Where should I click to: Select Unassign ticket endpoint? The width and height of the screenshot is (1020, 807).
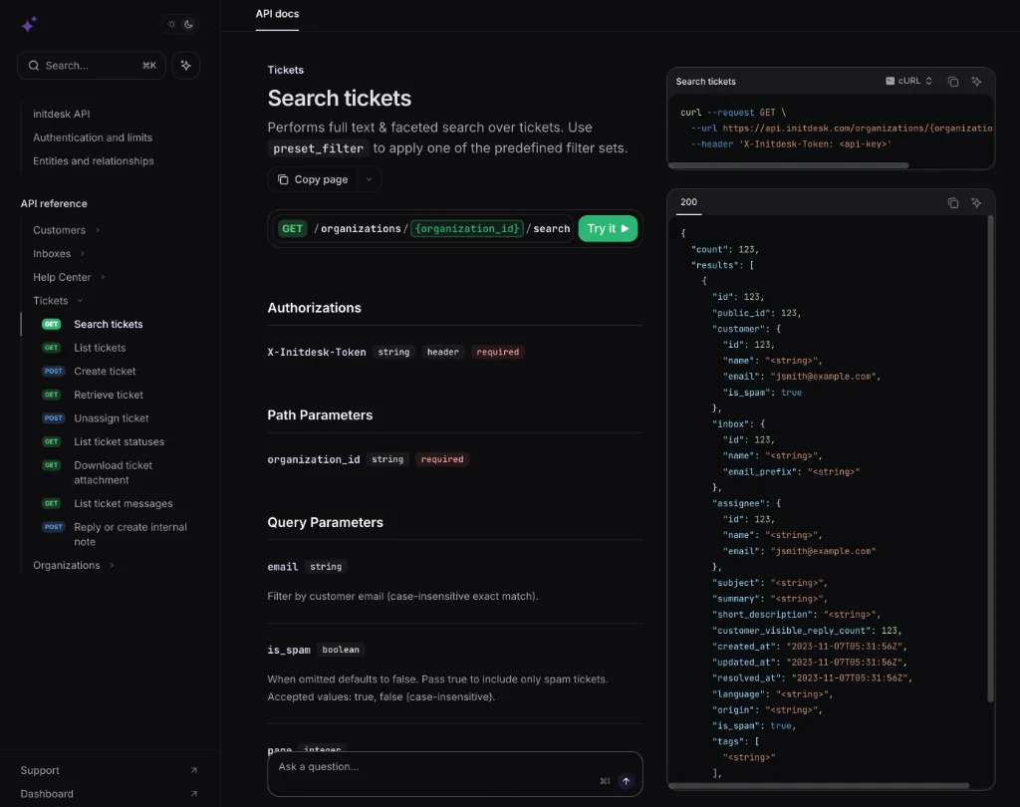click(x=112, y=417)
